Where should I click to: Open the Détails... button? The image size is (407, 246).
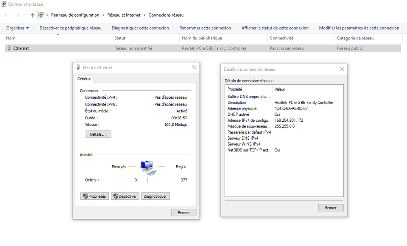click(x=98, y=134)
